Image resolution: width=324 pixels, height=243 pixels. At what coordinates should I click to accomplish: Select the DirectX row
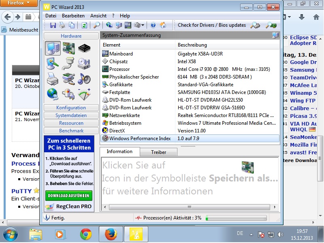[190, 130]
